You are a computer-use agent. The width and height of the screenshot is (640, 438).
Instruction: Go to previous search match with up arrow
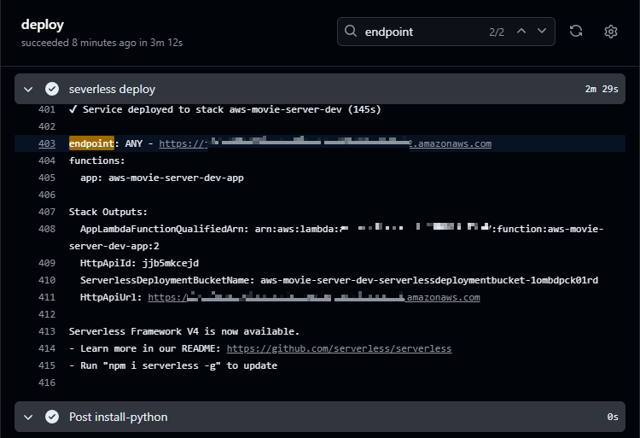(521, 31)
